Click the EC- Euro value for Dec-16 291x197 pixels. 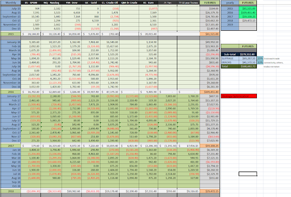(x=149, y=86)
